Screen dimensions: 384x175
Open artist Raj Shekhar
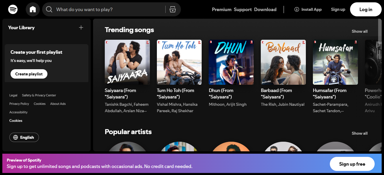182,111
